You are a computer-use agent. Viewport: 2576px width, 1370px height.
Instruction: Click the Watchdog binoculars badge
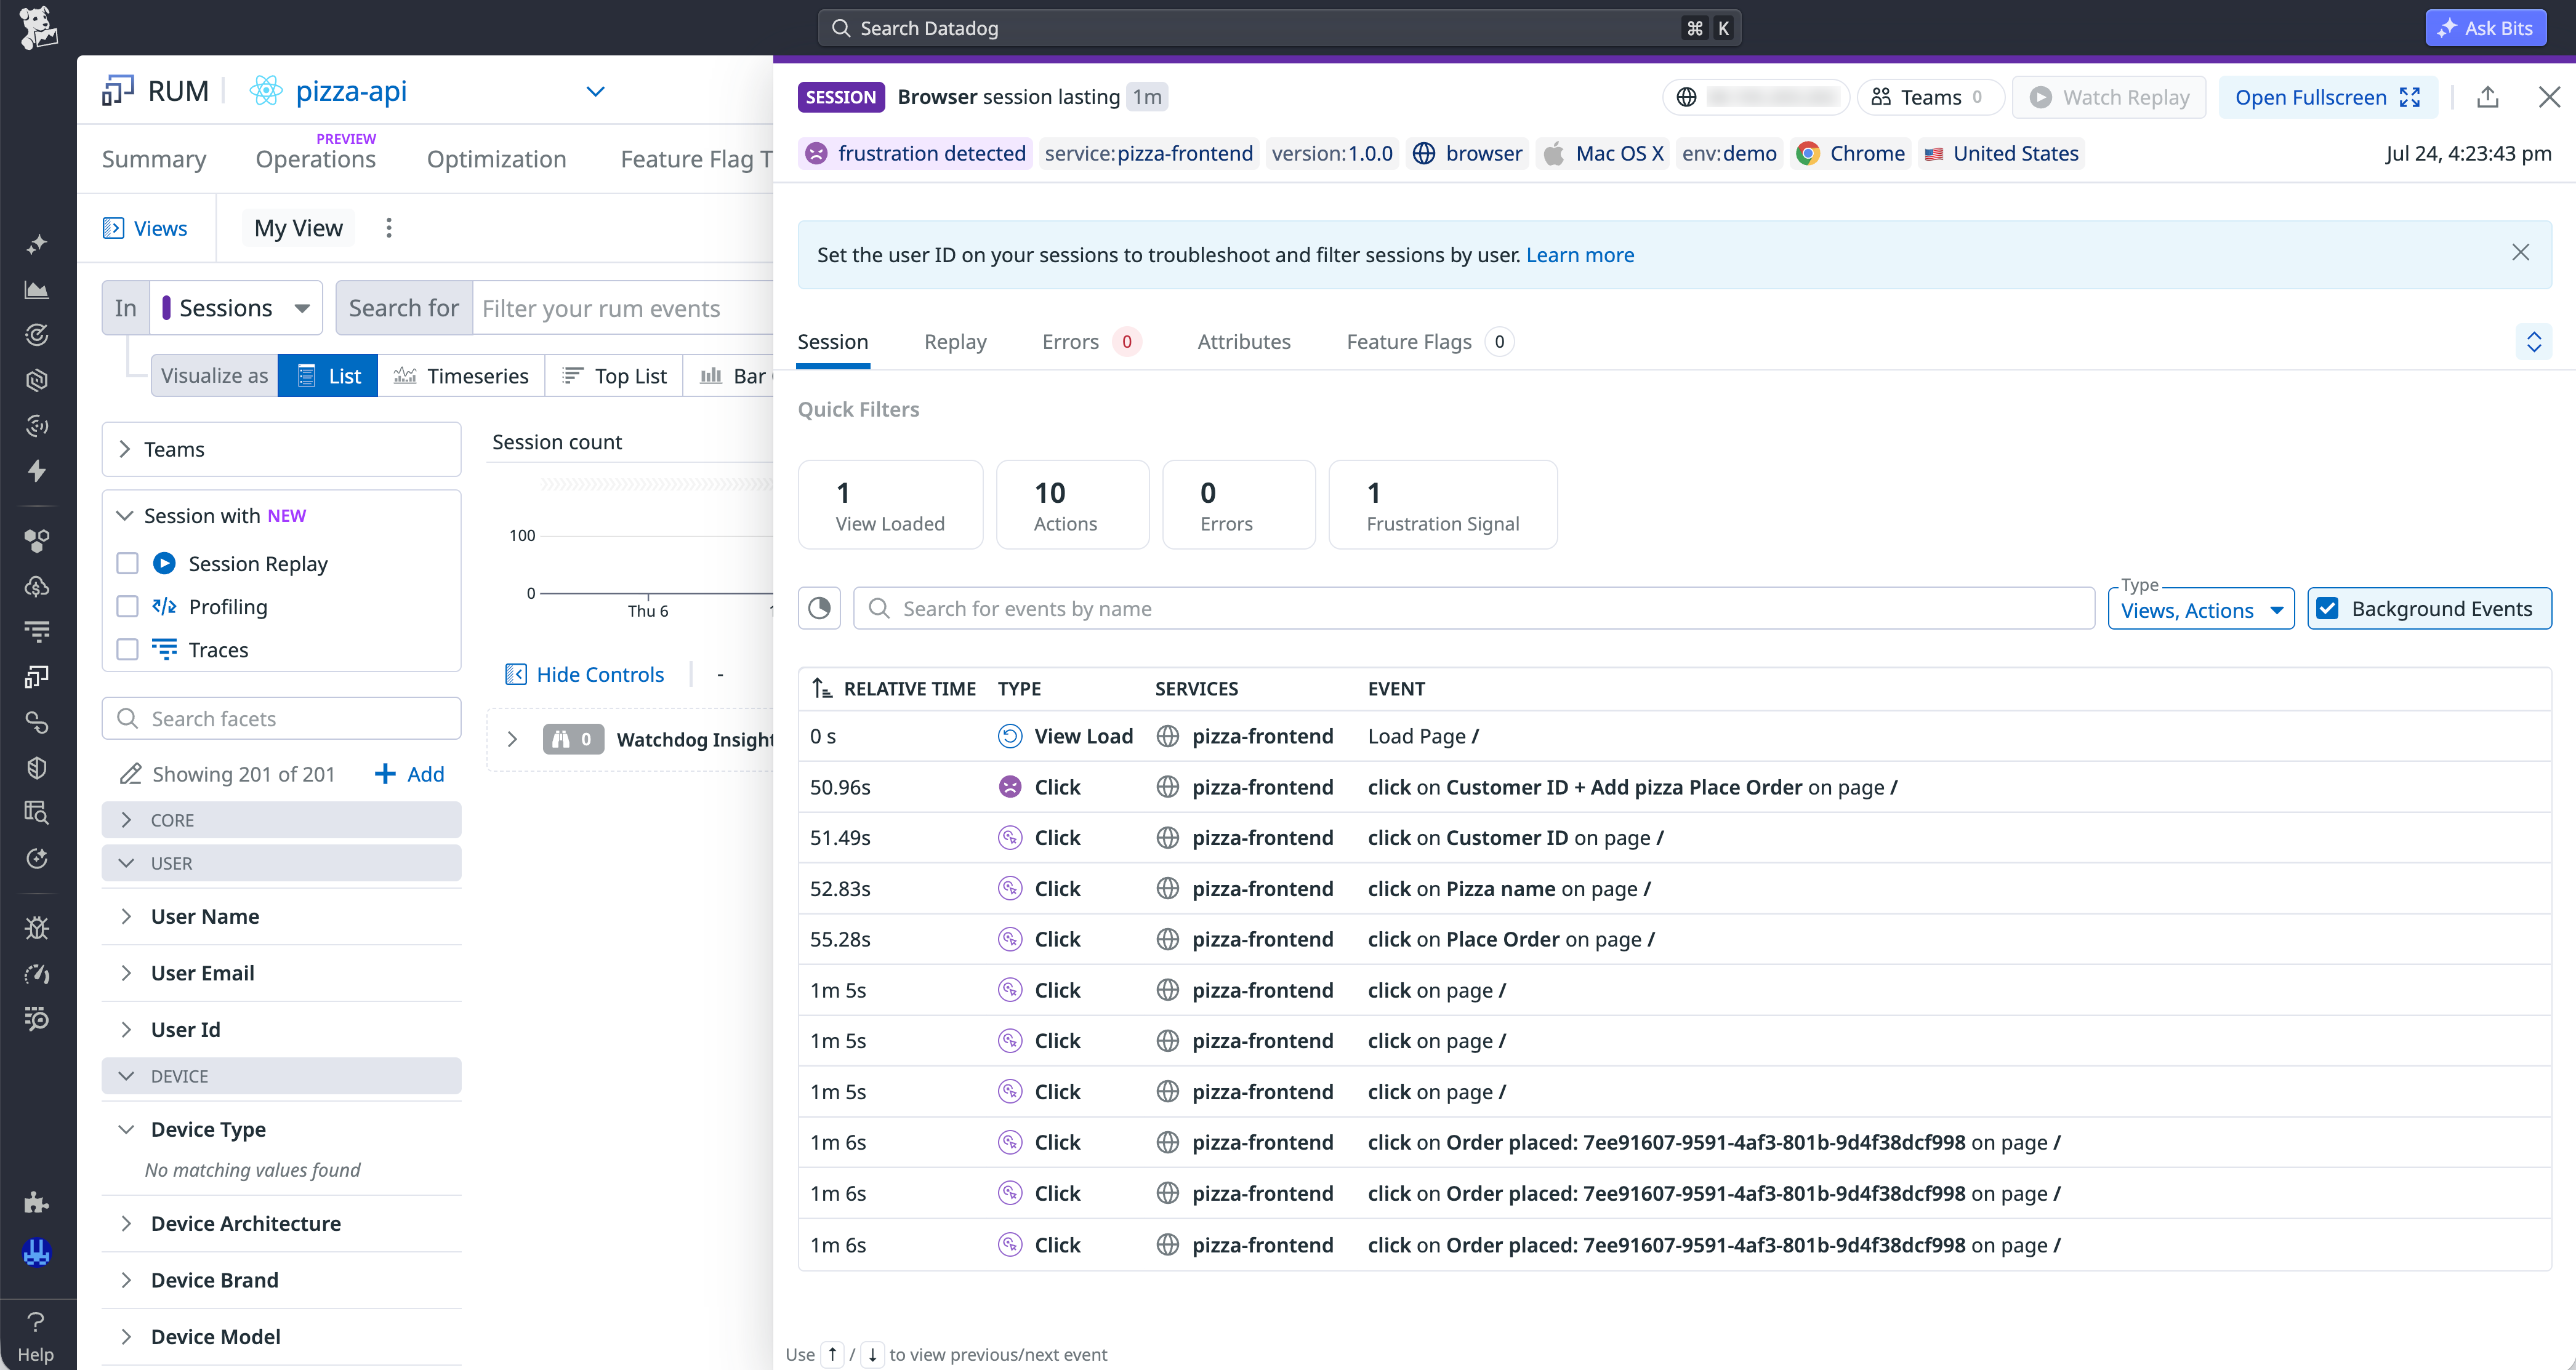573,739
